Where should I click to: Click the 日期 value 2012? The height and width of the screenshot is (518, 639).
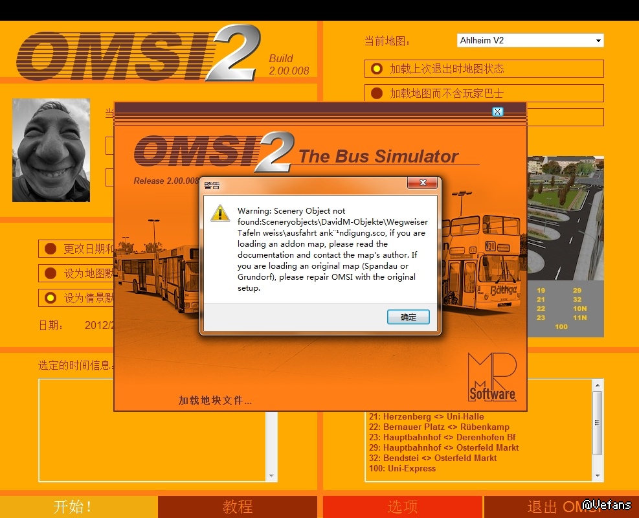coord(99,325)
